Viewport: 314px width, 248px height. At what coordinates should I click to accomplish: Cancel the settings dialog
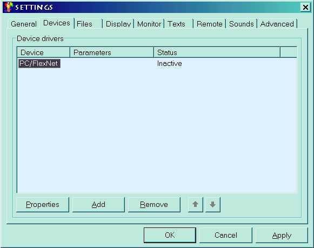point(226,235)
